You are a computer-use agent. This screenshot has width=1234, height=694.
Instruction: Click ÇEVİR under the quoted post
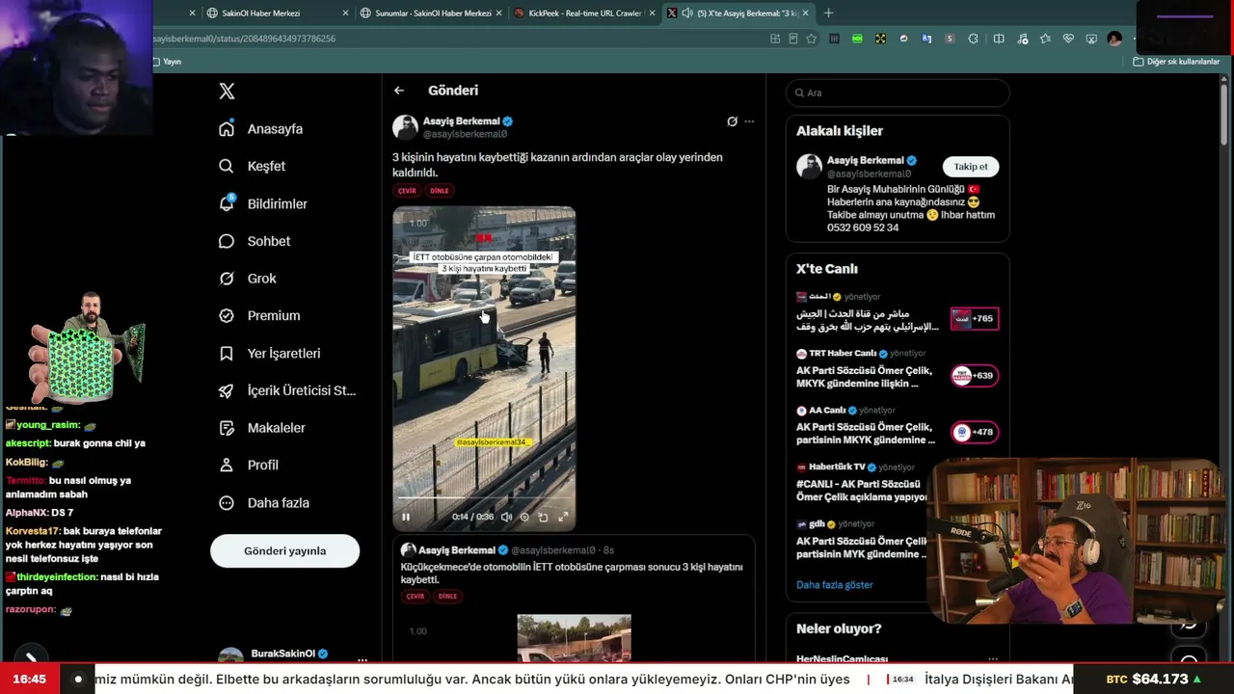pyautogui.click(x=416, y=597)
